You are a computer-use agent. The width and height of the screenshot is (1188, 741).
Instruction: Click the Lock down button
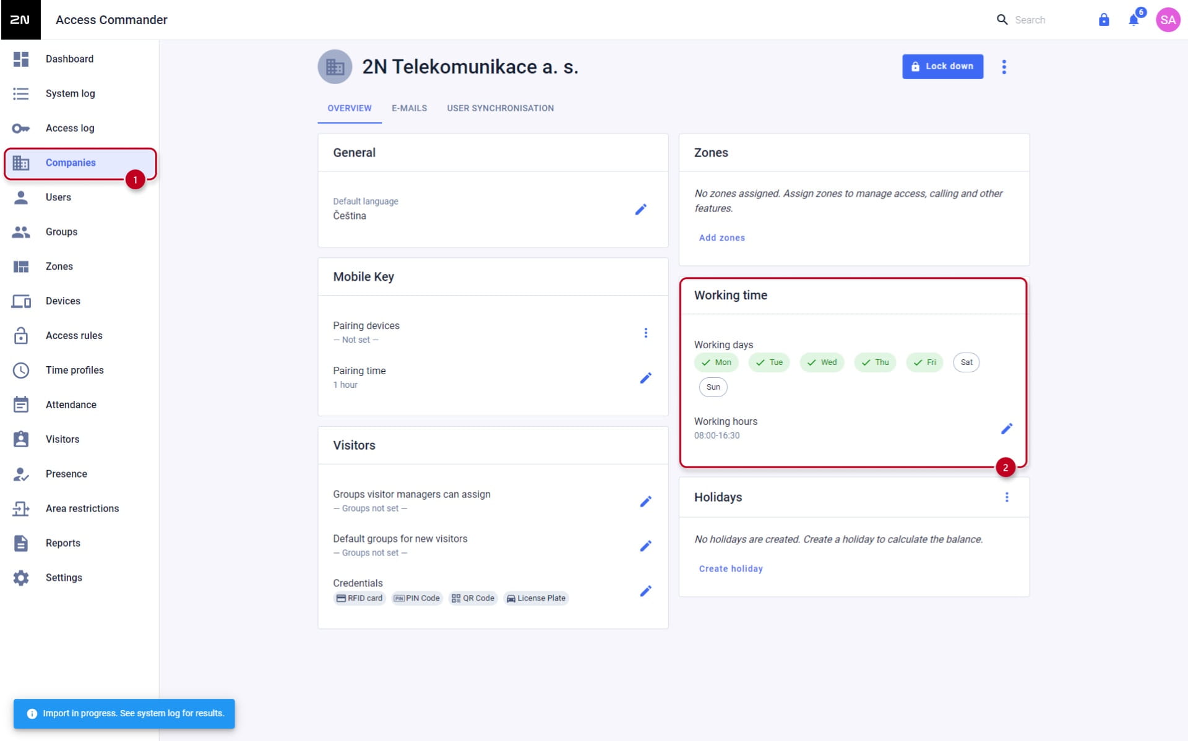click(x=942, y=66)
